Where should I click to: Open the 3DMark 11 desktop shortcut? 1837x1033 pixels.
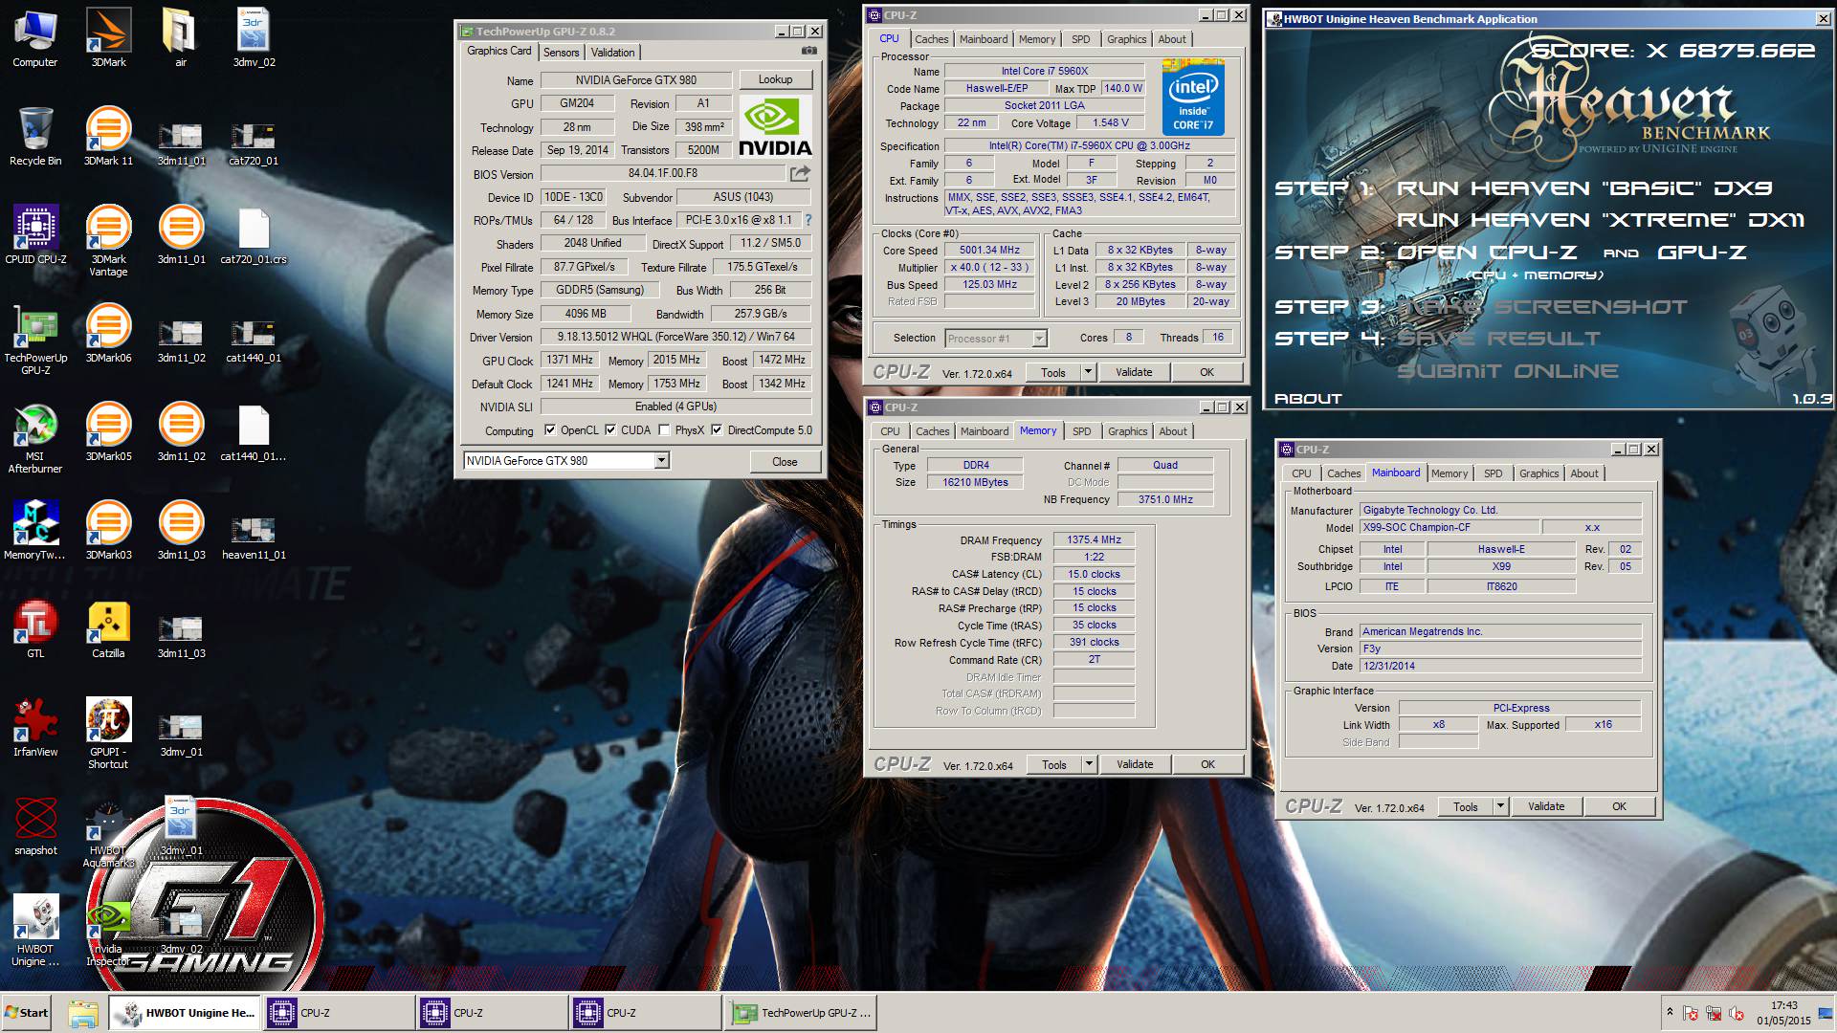point(108,136)
